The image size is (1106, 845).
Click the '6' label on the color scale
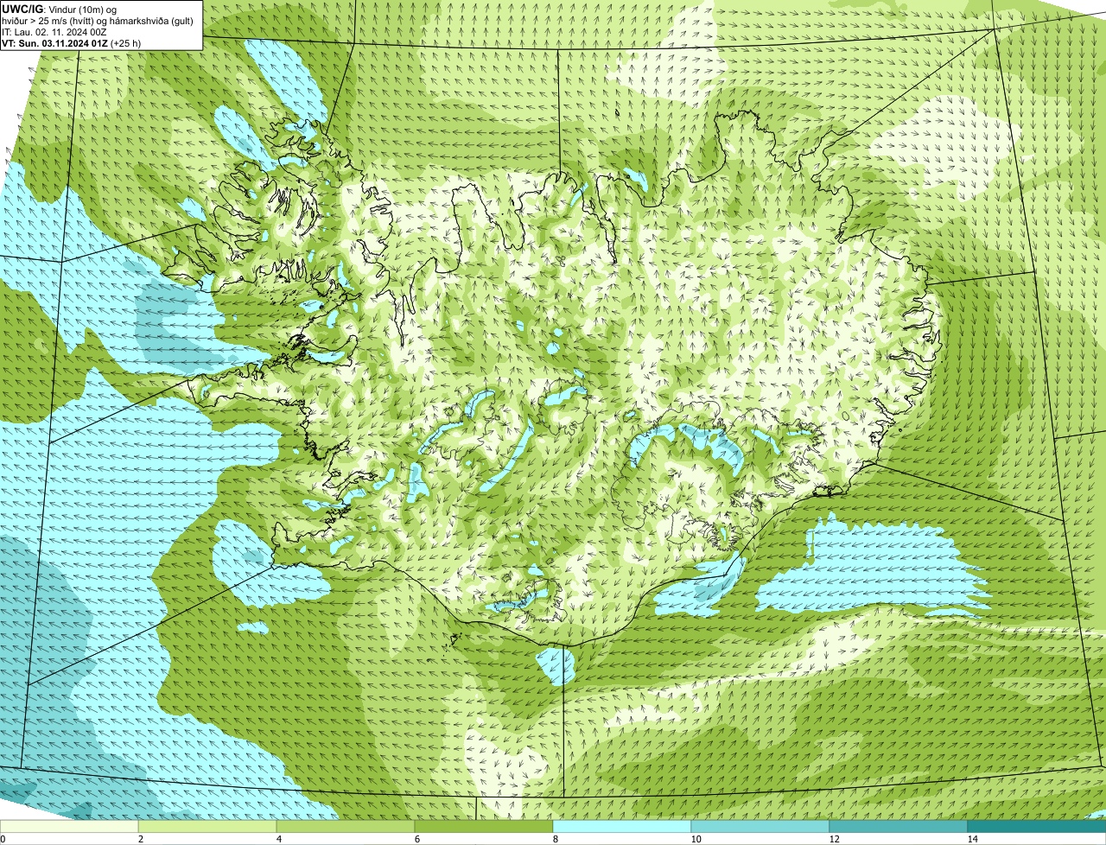[x=416, y=839]
